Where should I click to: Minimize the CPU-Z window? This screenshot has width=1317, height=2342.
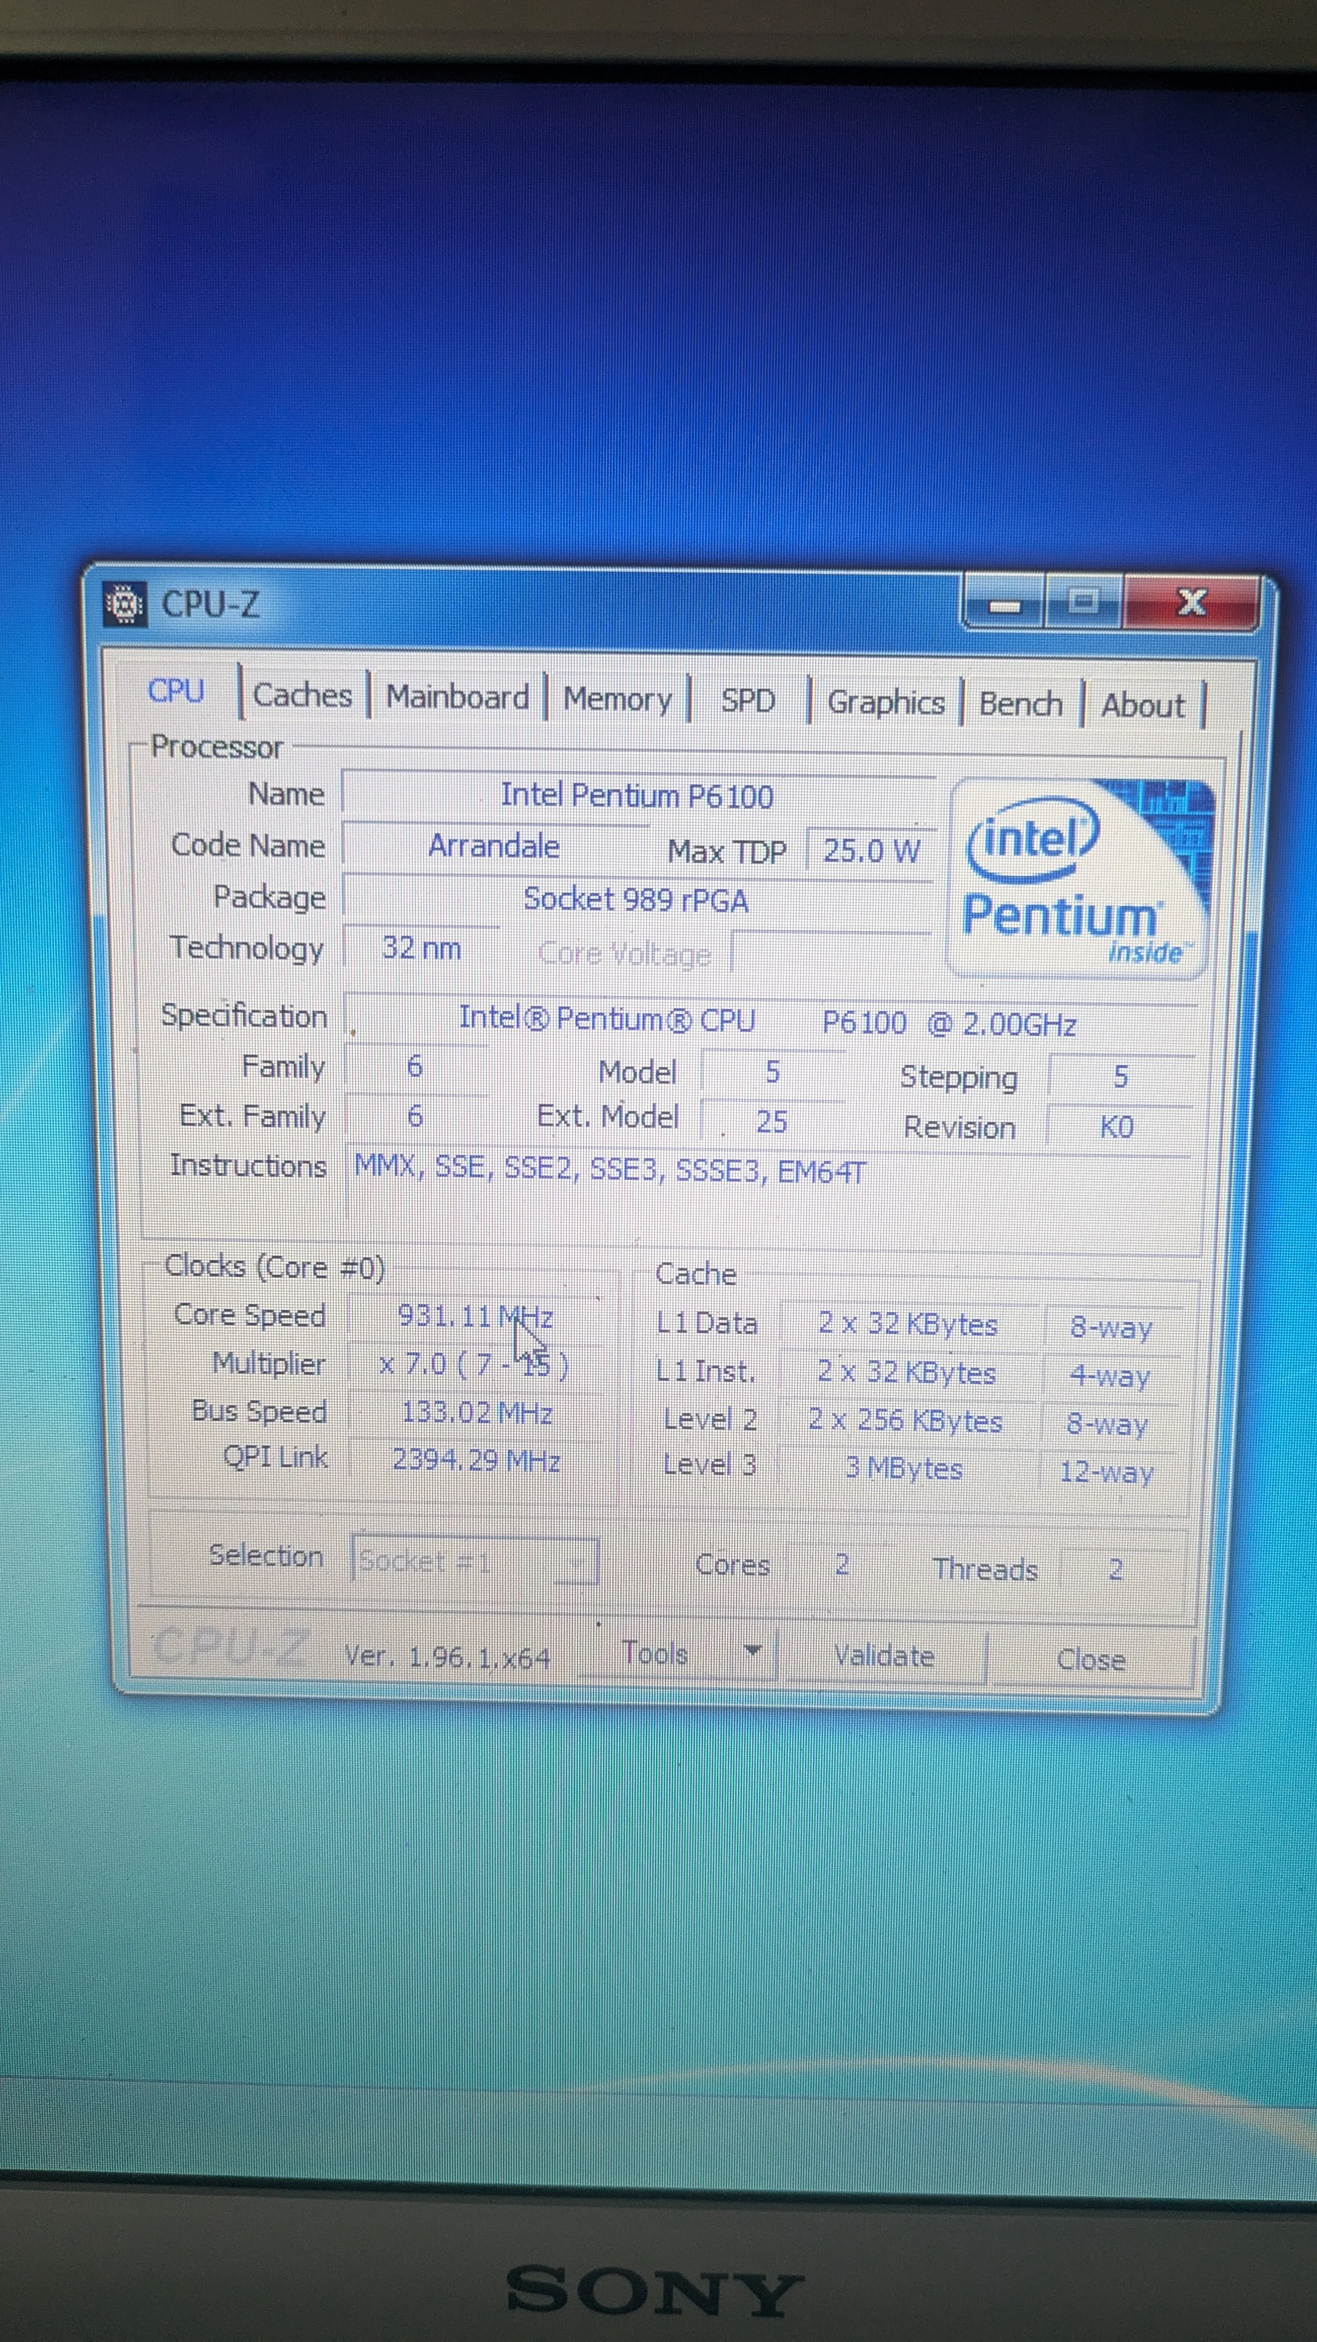tap(1005, 604)
